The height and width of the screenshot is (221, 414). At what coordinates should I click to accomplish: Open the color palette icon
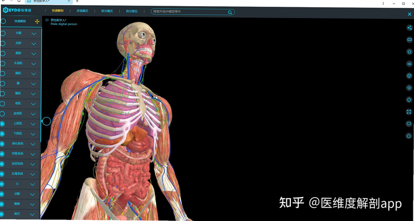tap(409, 76)
